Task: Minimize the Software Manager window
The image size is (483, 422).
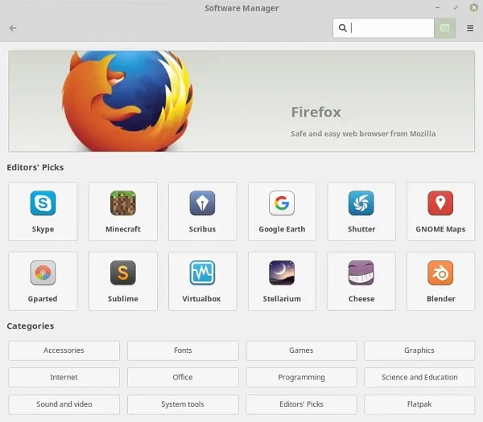Action: (437, 8)
